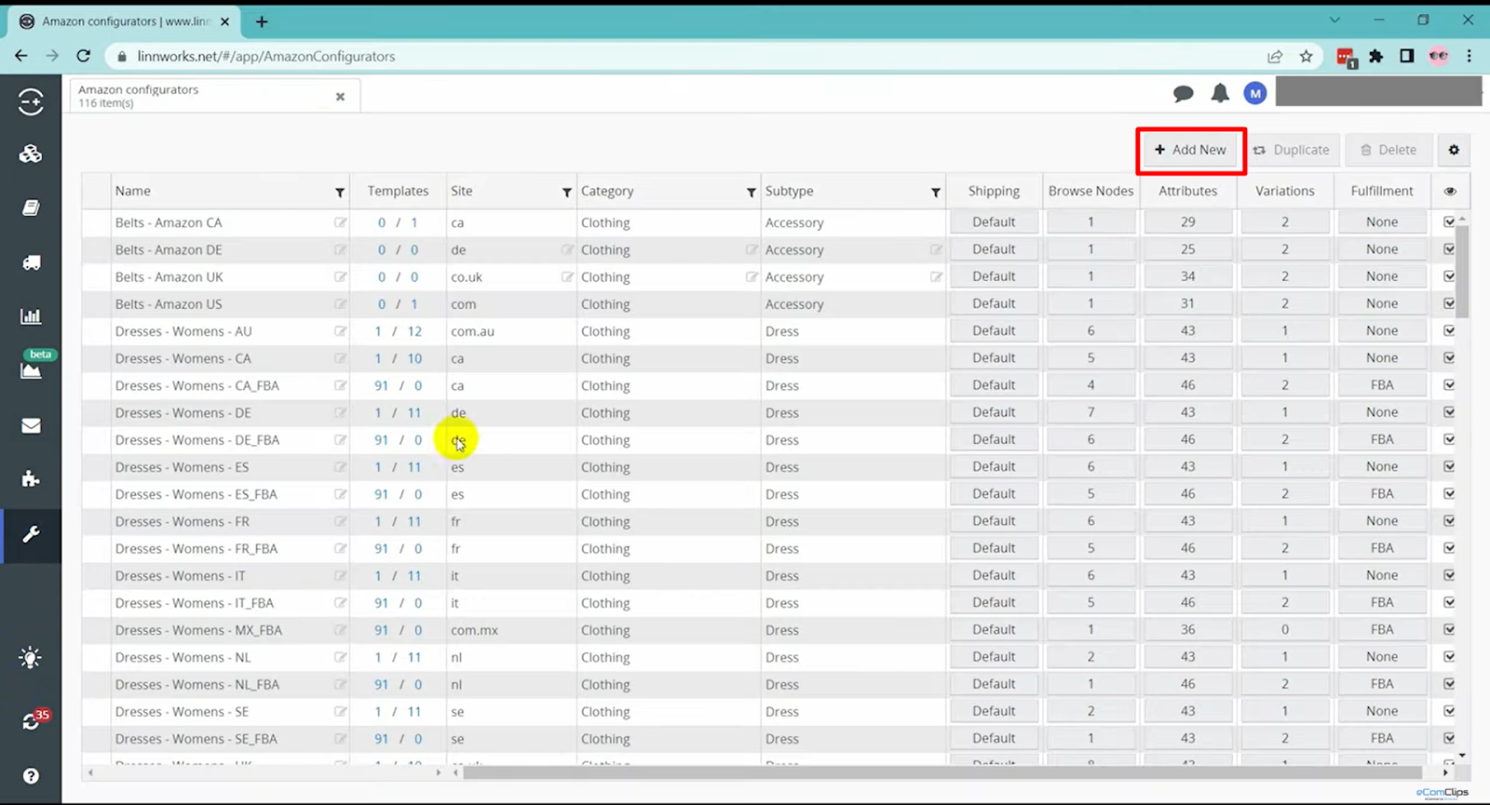Screen dimensions: 1490x805
Task: Open the Subtype column filter
Action: coord(935,193)
